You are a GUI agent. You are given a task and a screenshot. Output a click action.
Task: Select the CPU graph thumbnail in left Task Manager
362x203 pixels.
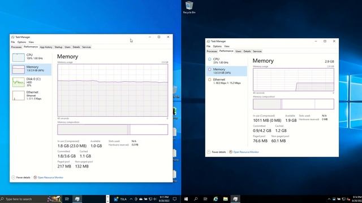click(x=19, y=58)
